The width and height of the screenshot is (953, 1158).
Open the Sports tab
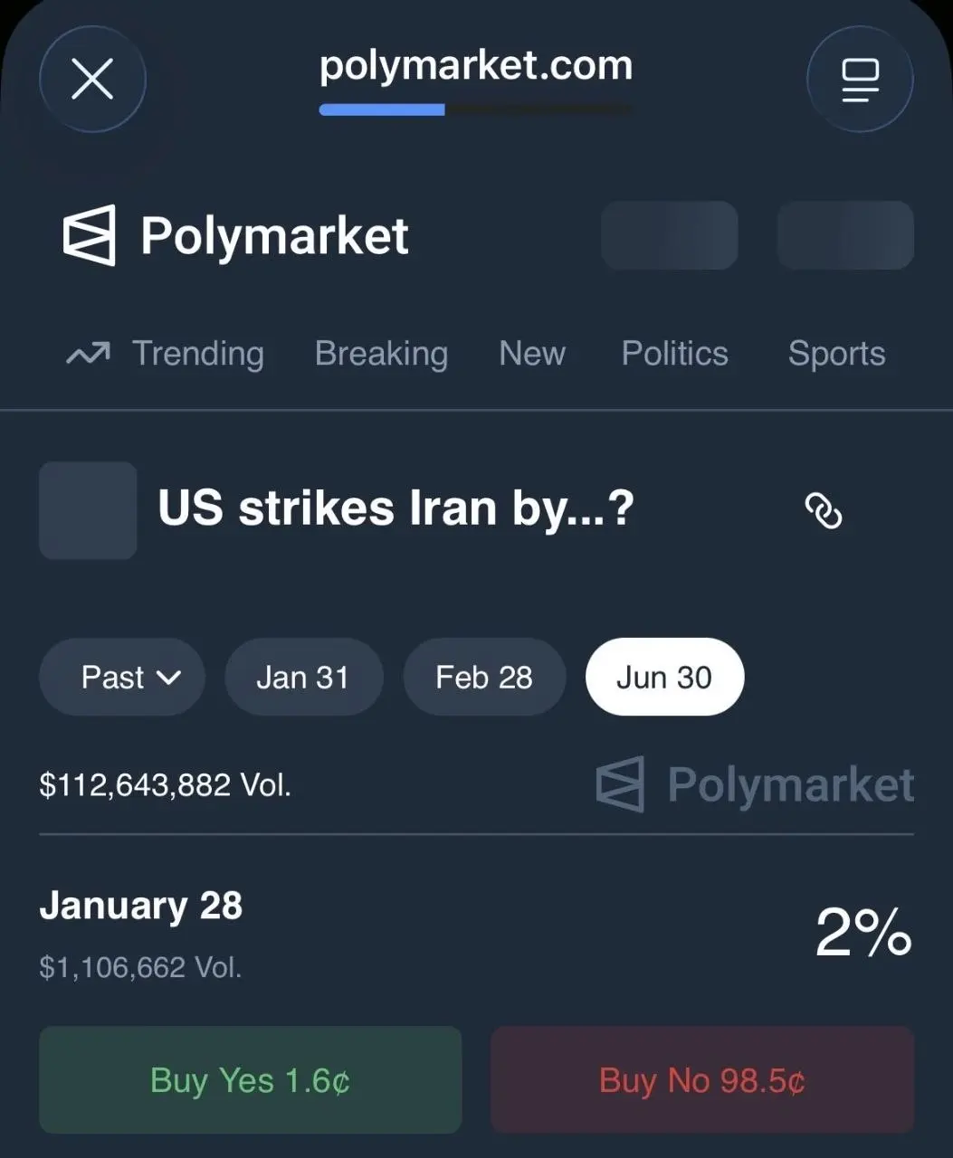[836, 354]
